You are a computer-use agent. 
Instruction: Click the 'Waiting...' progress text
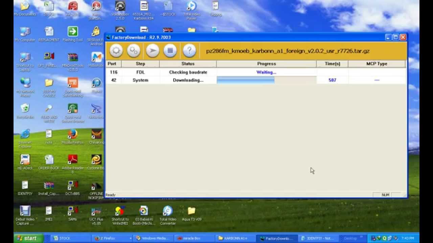click(x=266, y=72)
